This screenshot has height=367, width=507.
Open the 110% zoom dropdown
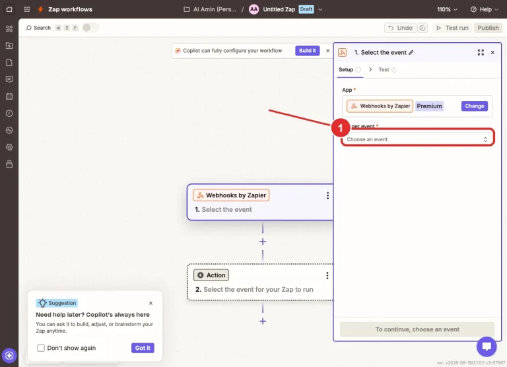coord(447,9)
